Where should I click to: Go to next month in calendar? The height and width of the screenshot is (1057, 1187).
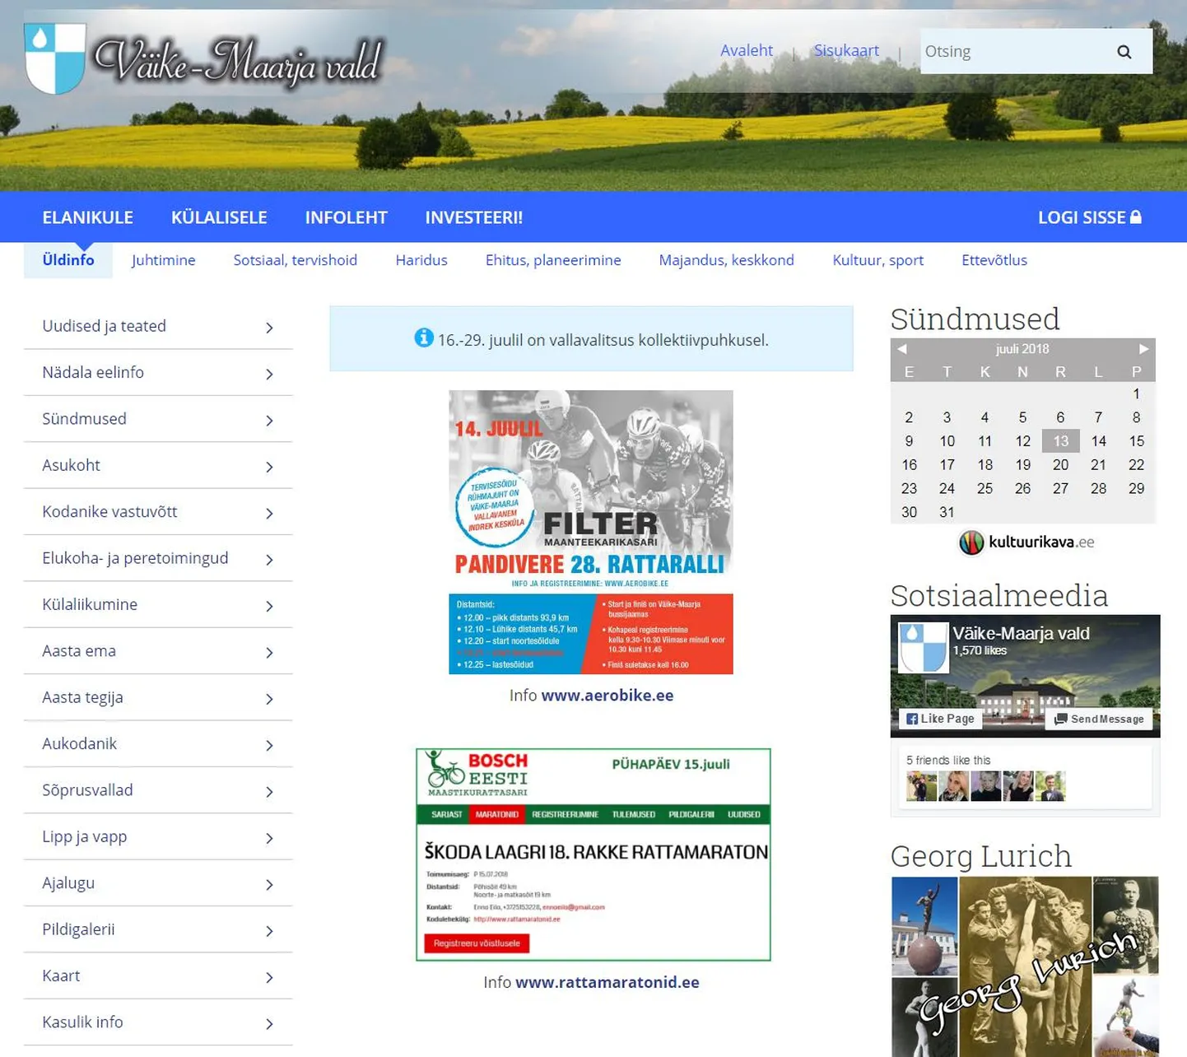click(x=1143, y=349)
